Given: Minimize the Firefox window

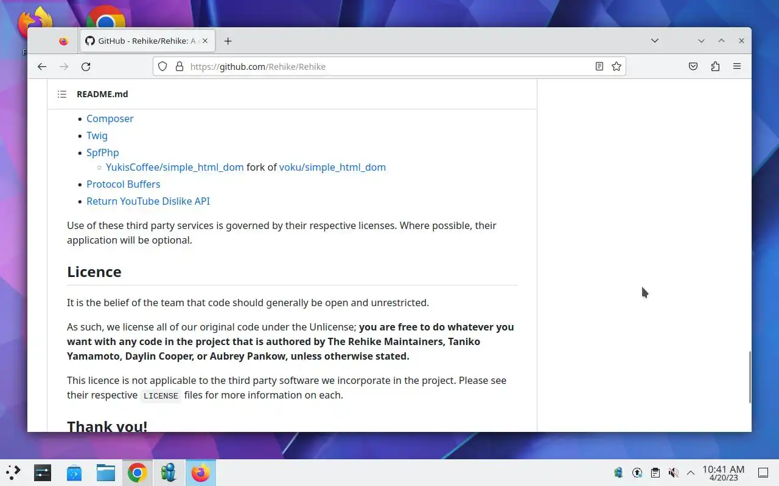Looking at the screenshot, I should point(701,41).
